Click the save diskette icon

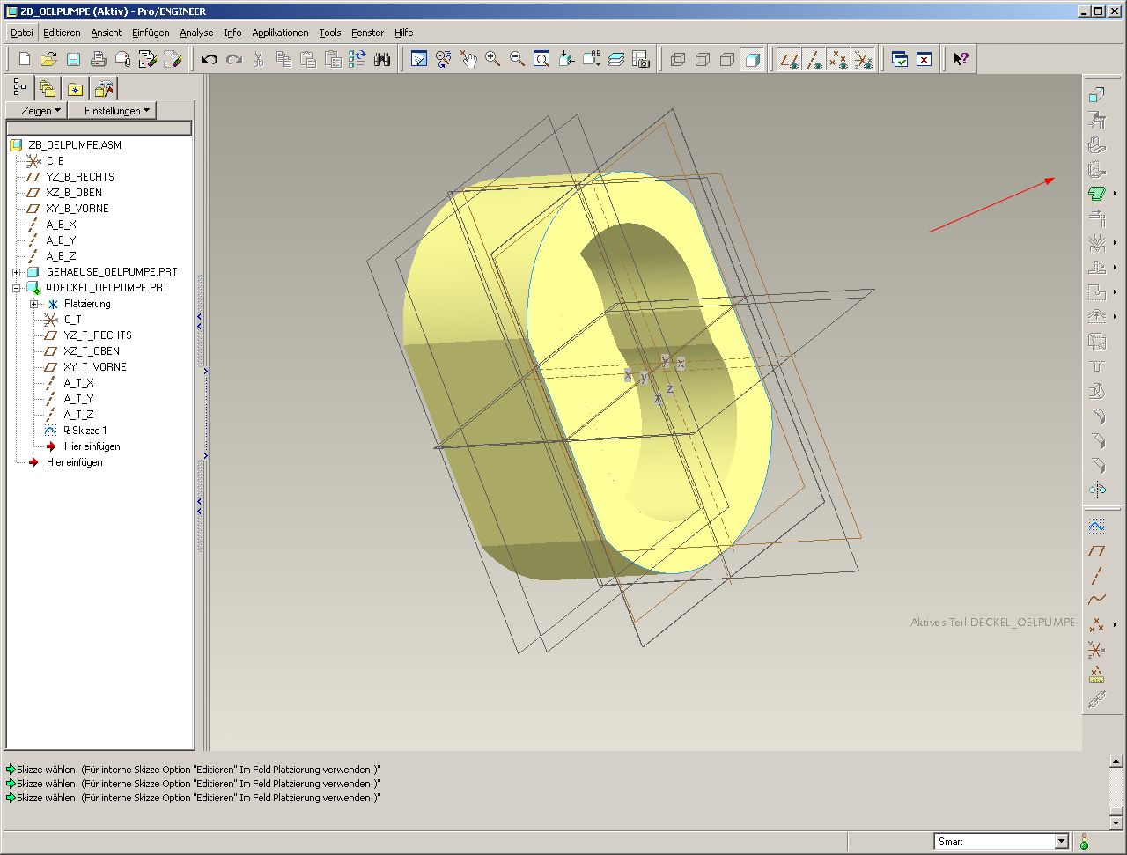click(x=74, y=59)
